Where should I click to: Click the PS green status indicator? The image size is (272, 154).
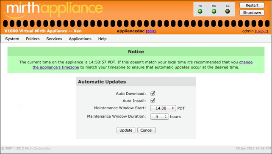tap(200, 11)
